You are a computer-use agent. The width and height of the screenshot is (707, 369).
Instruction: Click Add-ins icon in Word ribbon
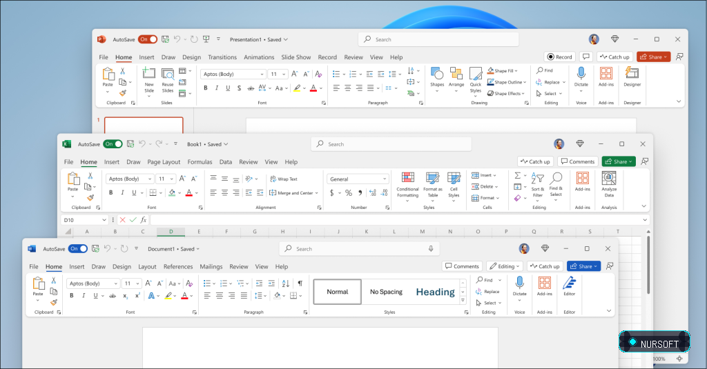click(545, 283)
